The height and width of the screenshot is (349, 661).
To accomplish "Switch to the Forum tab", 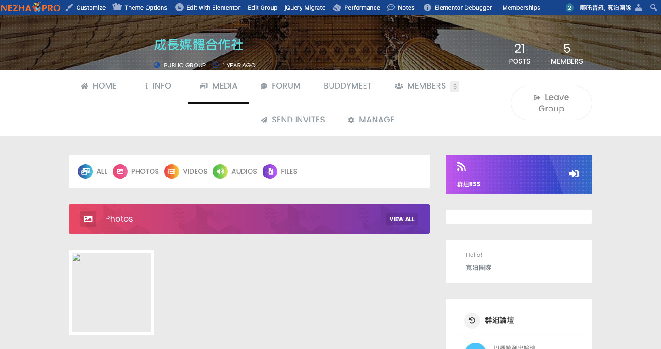I will coord(280,86).
